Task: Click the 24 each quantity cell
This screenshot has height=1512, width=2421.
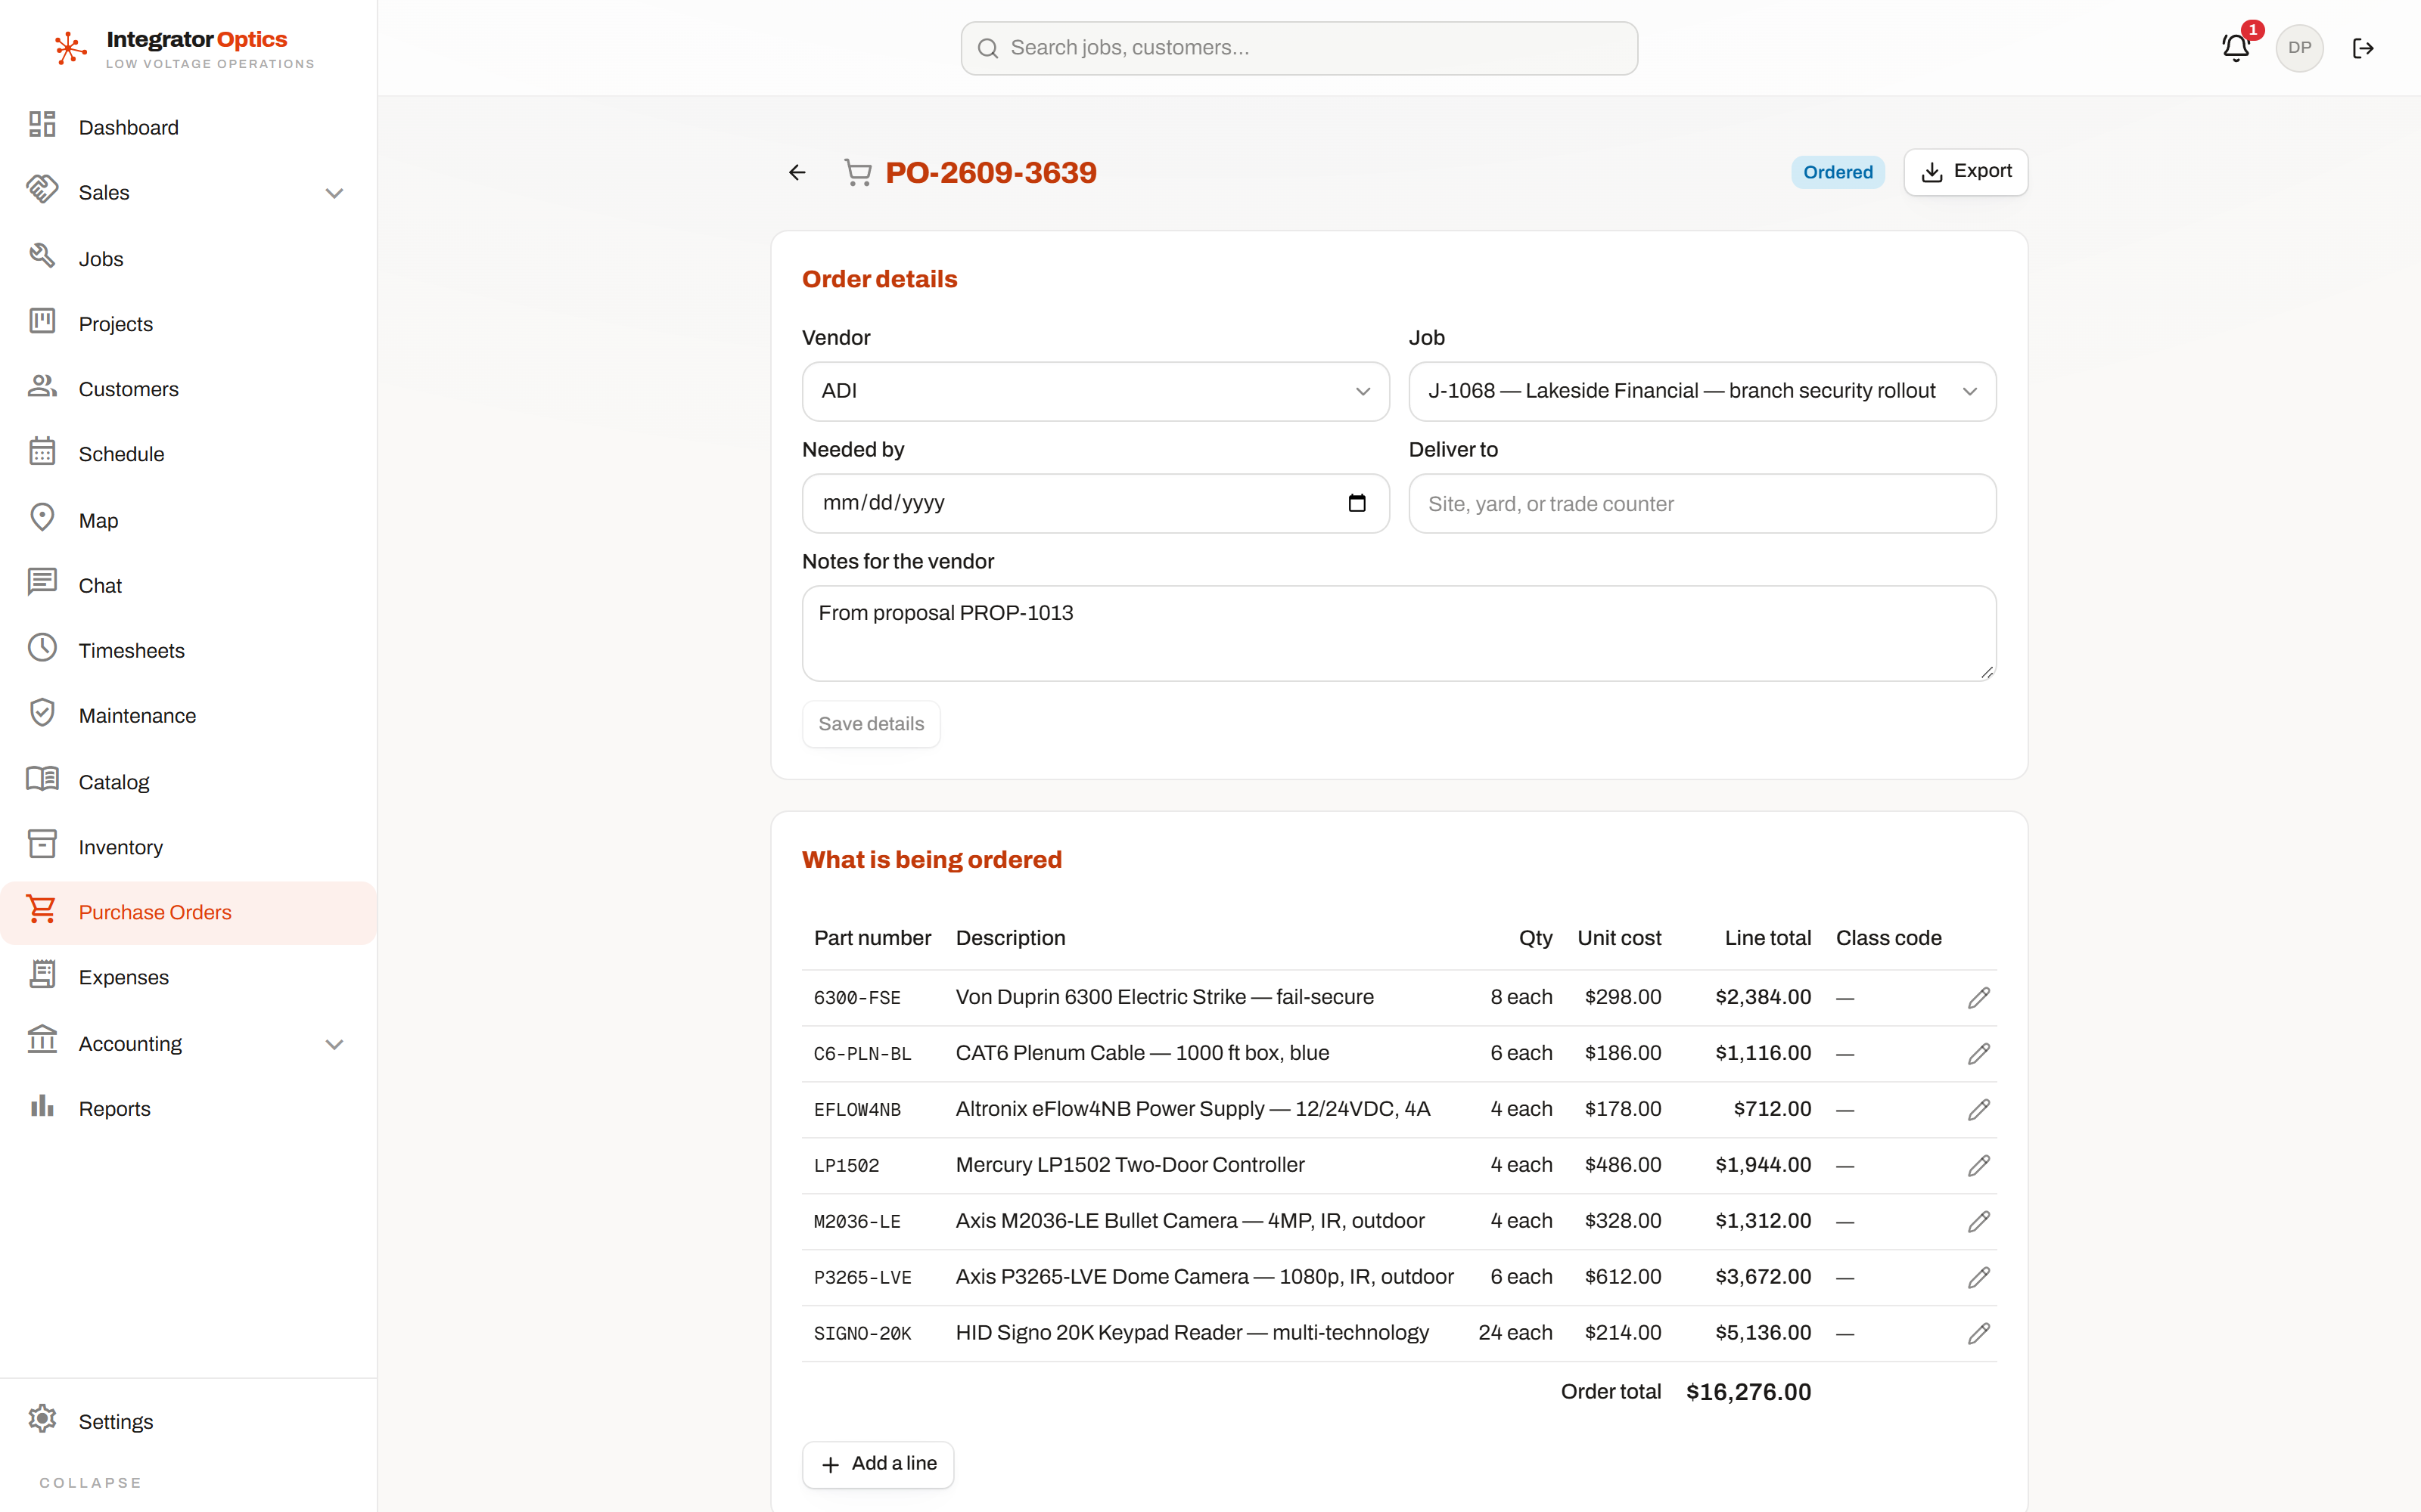Action: [1515, 1333]
